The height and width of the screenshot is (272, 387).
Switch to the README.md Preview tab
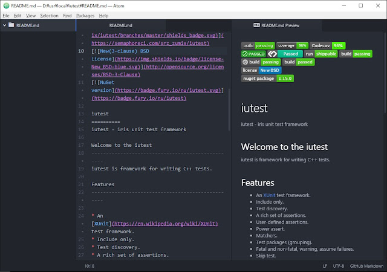pyautogui.click(x=276, y=25)
